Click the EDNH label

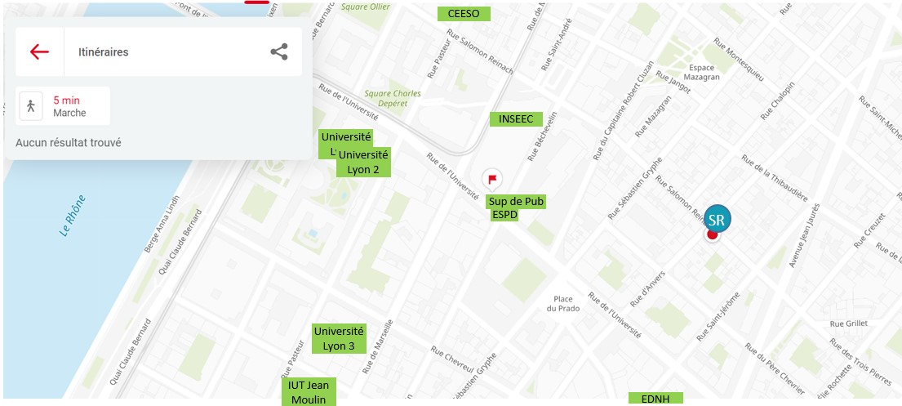click(655, 399)
